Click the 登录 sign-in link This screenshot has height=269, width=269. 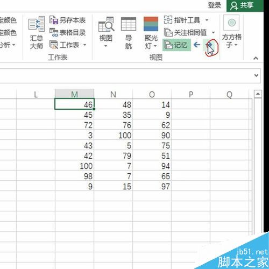215,5
